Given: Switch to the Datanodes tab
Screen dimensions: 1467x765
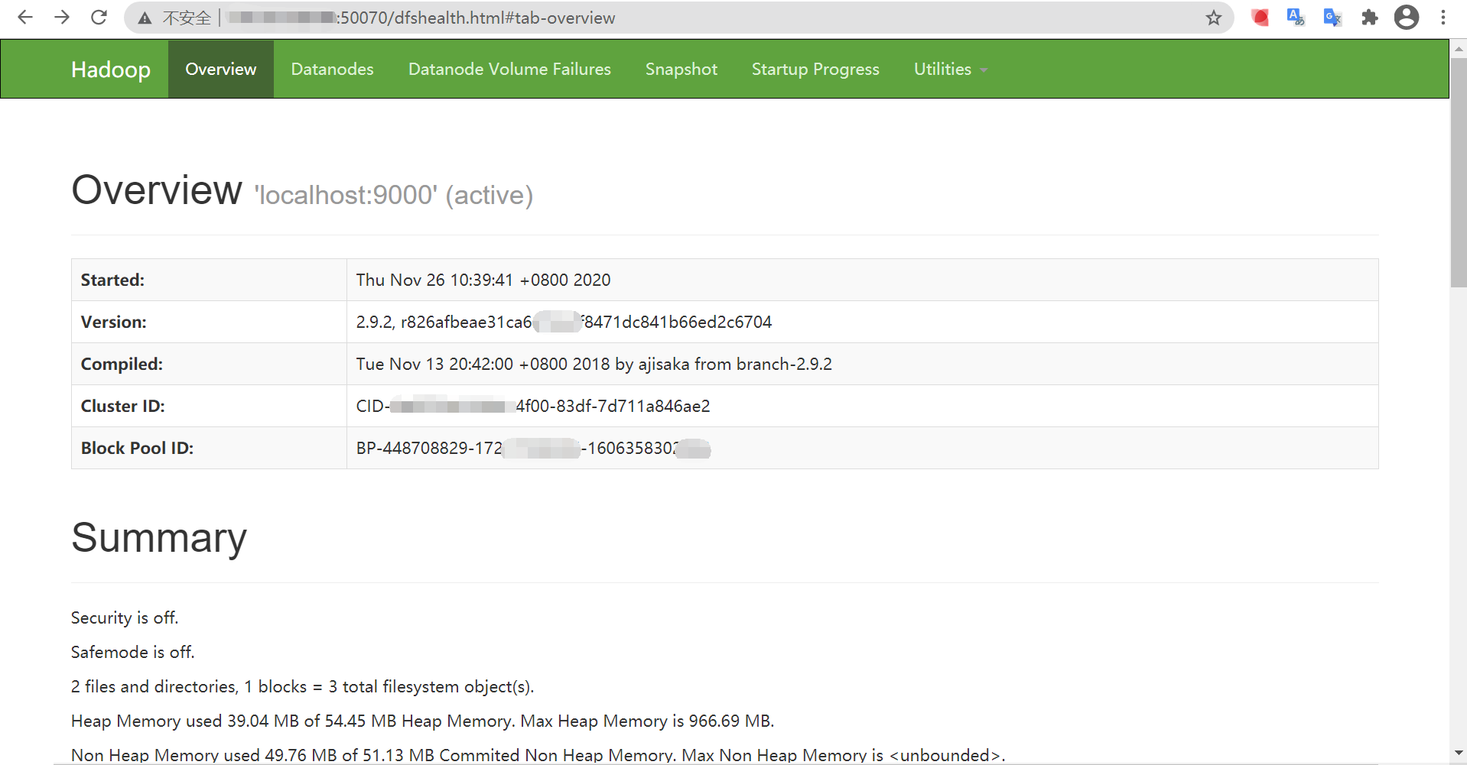Looking at the screenshot, I should coord(332,69).
